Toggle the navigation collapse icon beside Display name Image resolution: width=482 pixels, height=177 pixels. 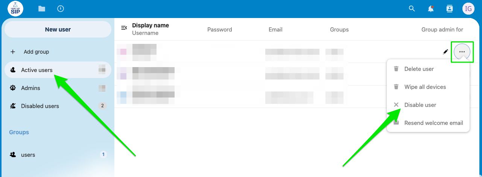pyautogui.click(x=124, y=28)
